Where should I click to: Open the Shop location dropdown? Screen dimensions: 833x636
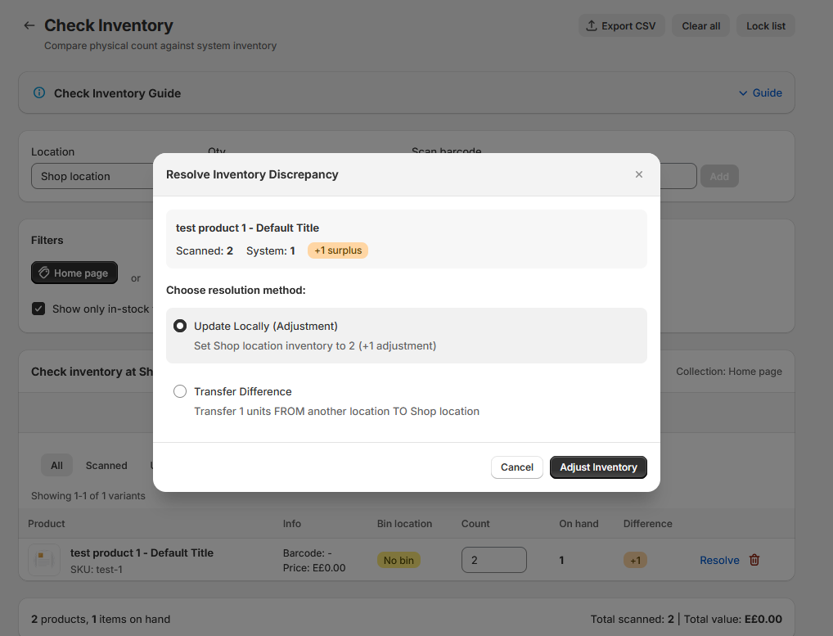(x=92, y=177)
